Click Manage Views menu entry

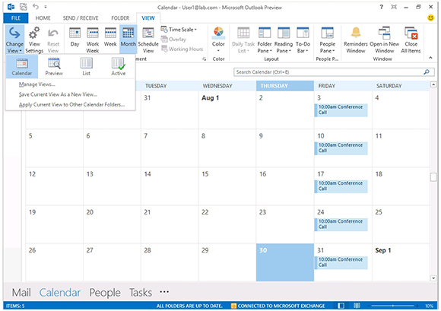coord(36,84)
